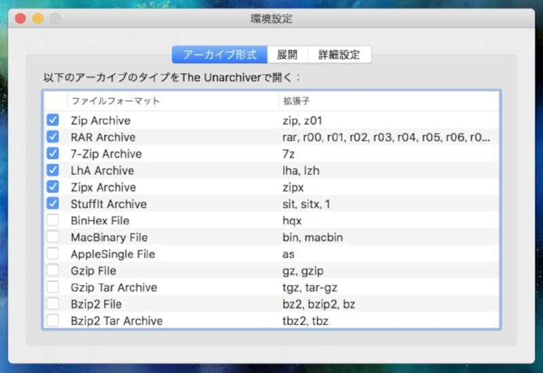This screenshot has width=543, height=373.
Task: Disable the 7-Zip Archive checkbox
Action: (x=53, y=154)
